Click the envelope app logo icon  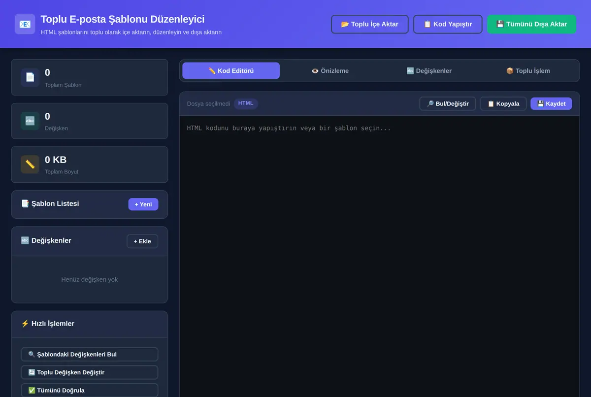[25, 24]
